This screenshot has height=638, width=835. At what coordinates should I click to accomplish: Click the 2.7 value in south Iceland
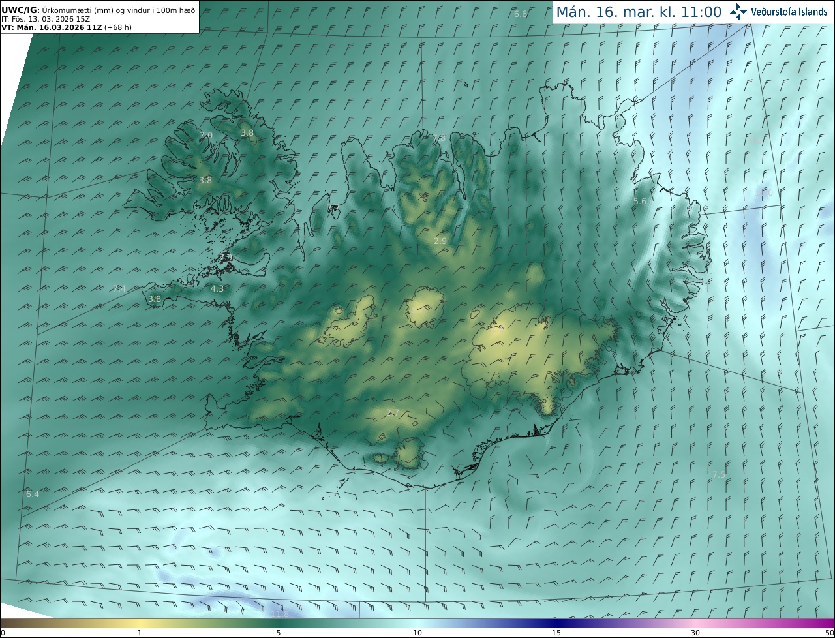tap(393, 412)
